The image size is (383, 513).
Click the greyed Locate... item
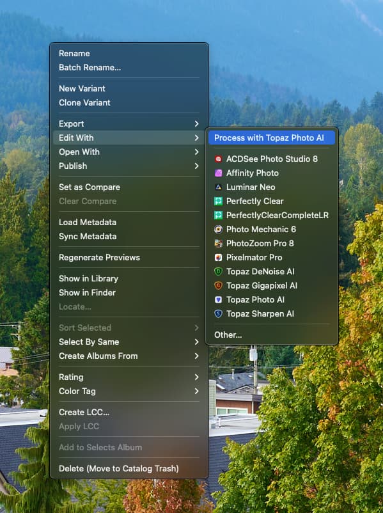click(129, 306)
